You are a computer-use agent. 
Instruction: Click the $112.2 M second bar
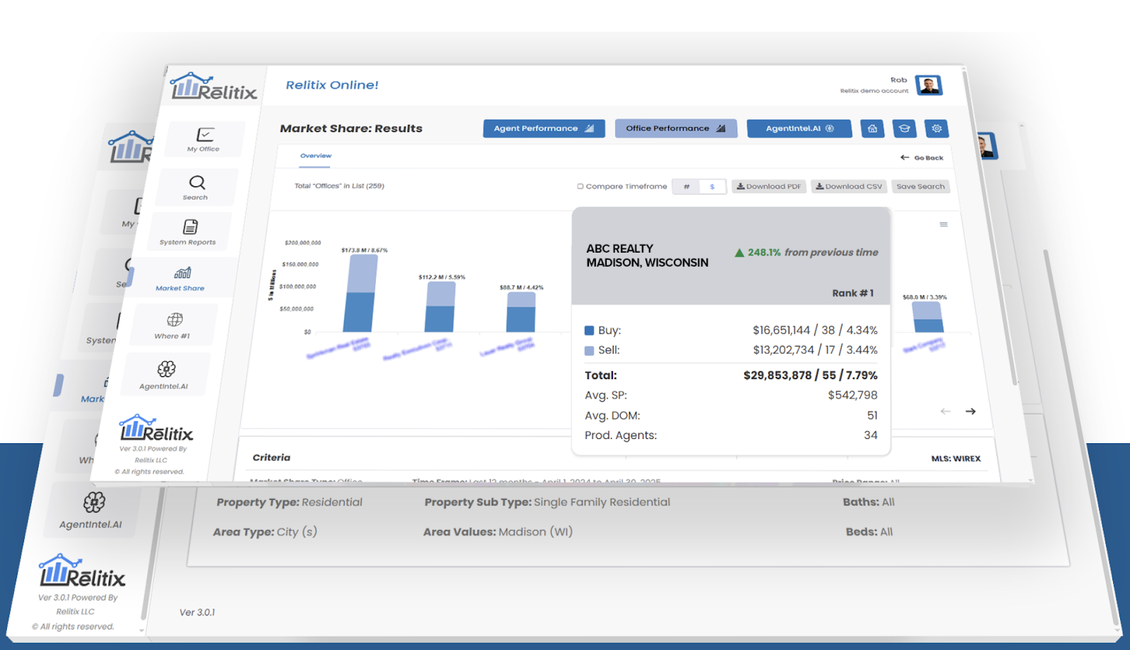439,307
